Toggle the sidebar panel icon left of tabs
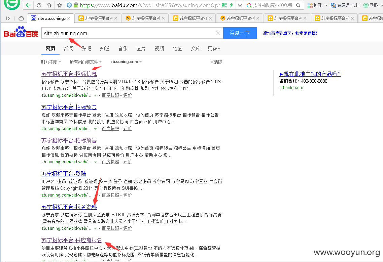 [8, 18]
